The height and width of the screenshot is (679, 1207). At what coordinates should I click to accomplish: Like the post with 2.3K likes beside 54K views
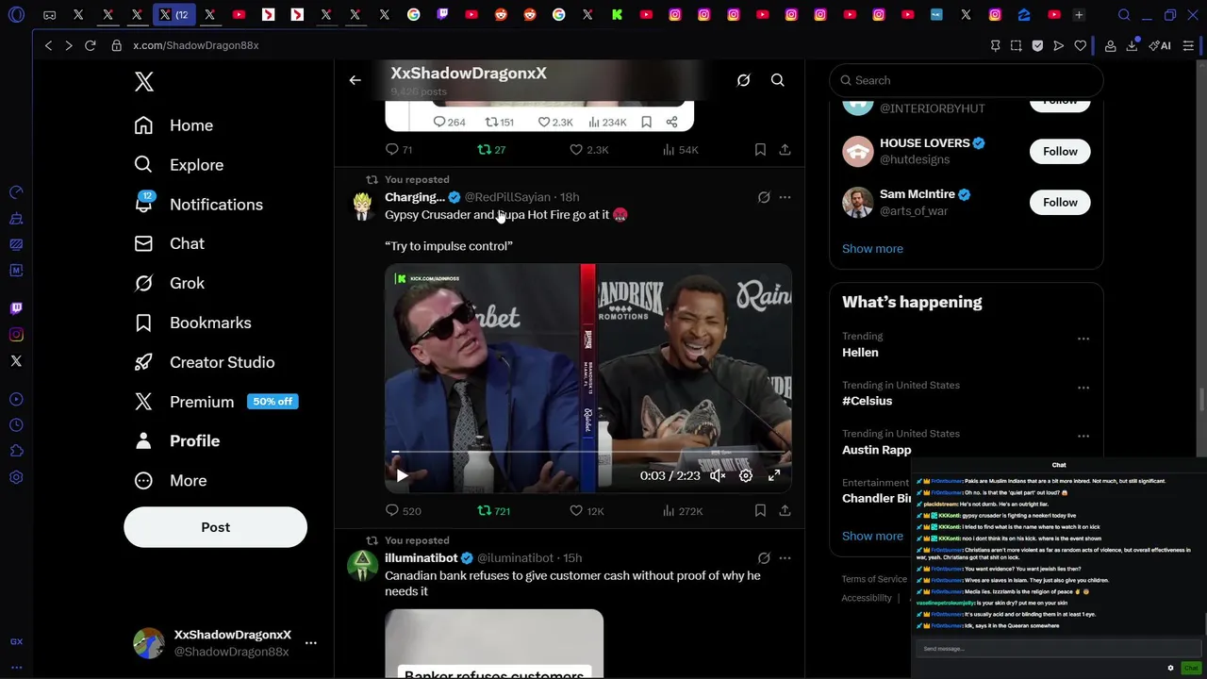(589, 150)
